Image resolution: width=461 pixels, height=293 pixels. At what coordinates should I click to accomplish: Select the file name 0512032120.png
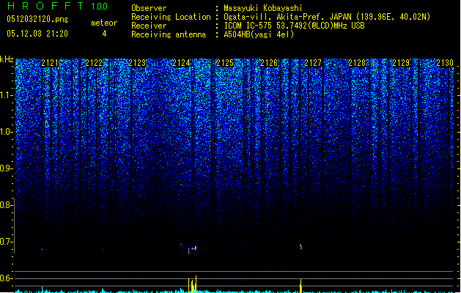tap(37, 19)
